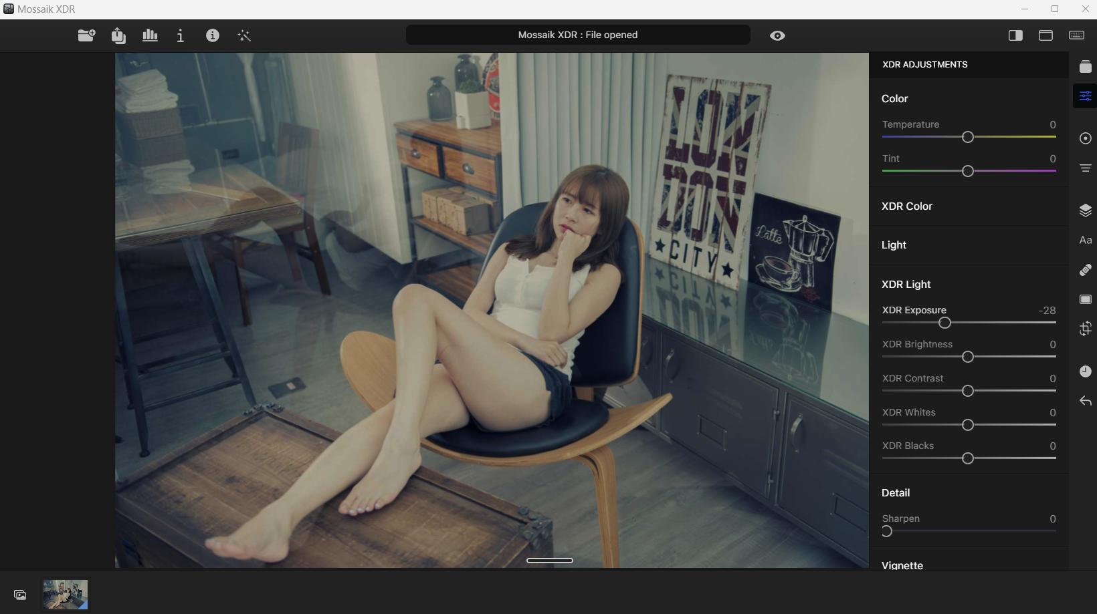The width and height of the screenshot is (1097, 614).
Task: Click the undo arrow icon
Action: point(1086,401)
